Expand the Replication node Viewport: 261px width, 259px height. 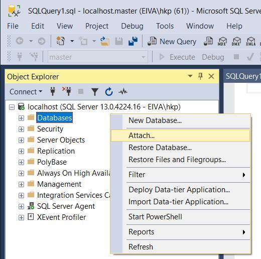click(21, 151)
